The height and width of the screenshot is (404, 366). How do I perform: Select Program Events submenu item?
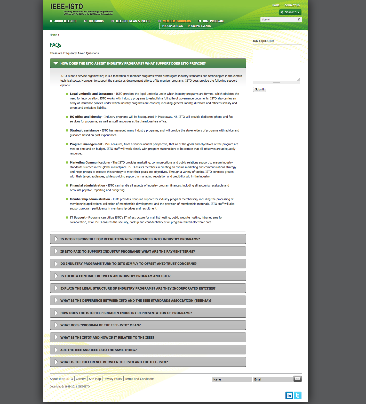tap(199, 26)
